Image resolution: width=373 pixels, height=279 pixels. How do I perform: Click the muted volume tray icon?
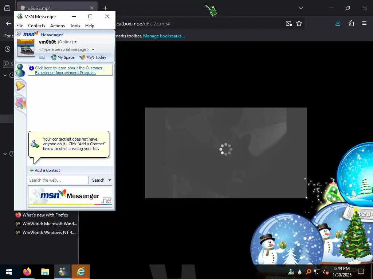pyautogui.click(x=326, y=272)
